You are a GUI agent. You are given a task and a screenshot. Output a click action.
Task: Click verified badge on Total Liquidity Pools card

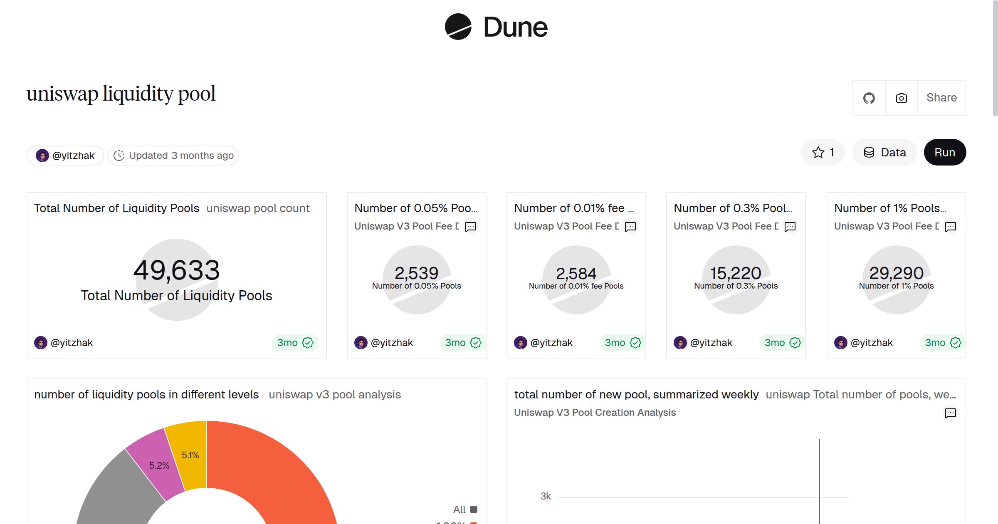[308, 342]
